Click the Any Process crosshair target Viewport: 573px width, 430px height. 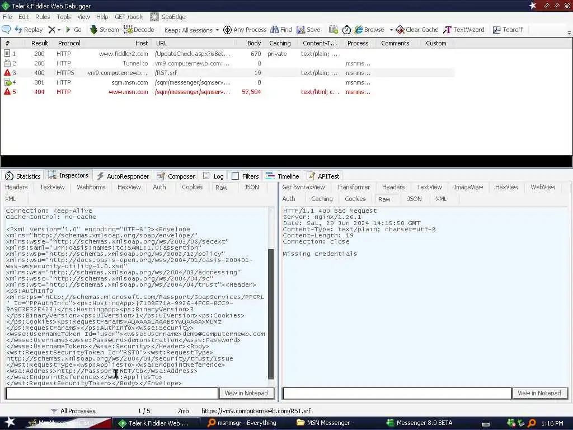[x=245, y=30]
